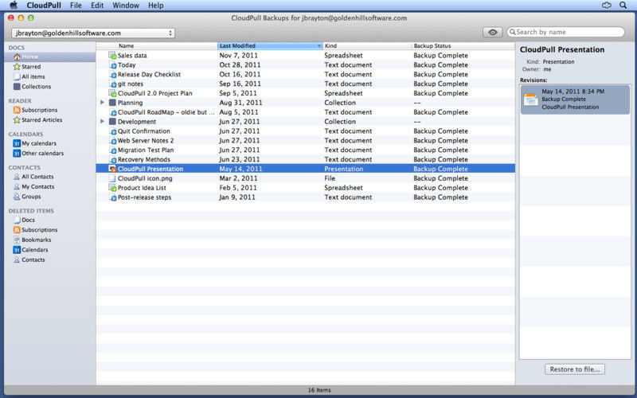Screen dimensions: 637x398
Task: Click the Search by name field
Action: 565,32
